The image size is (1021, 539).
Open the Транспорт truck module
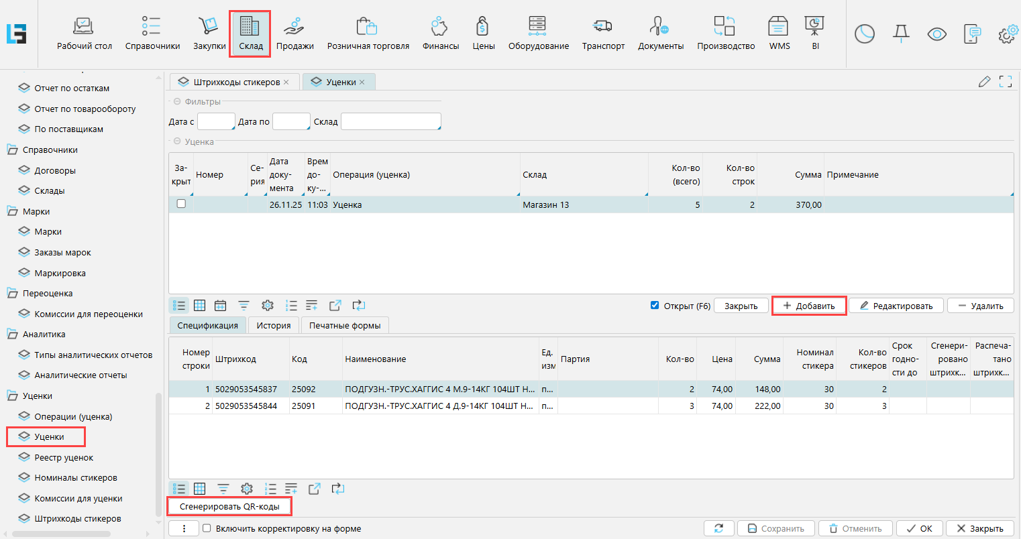603,34
